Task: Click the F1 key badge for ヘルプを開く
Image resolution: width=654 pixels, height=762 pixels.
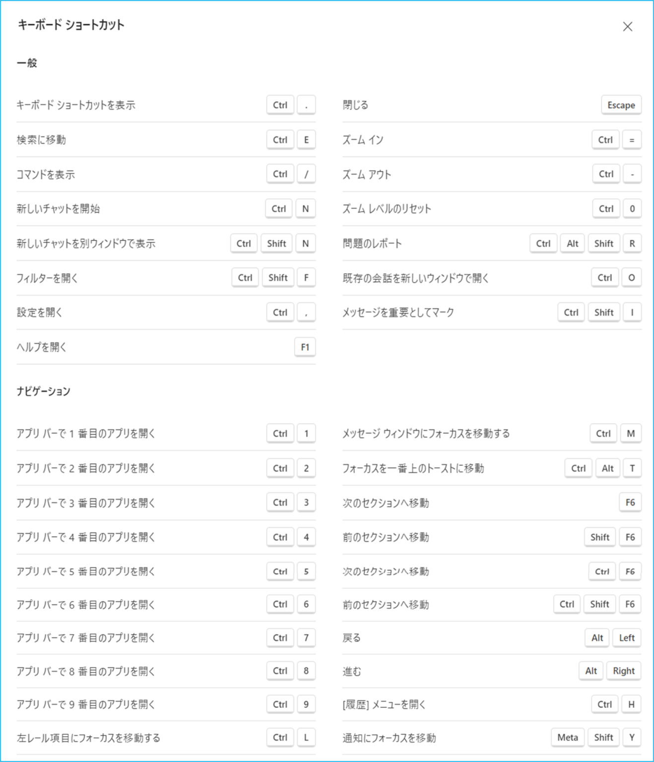Action: tap(305, 347)
